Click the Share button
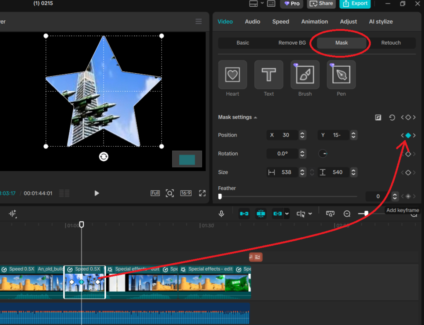Screen dimensions: 424x325 [321, 4]
